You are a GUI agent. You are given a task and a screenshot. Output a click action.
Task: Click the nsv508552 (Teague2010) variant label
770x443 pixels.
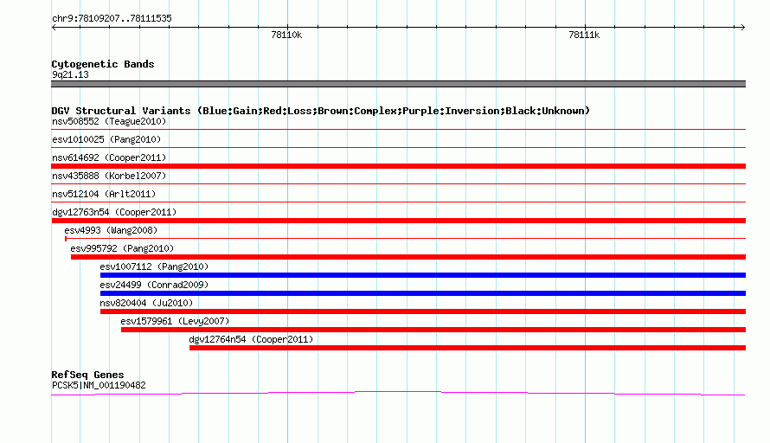coord(109,121)
